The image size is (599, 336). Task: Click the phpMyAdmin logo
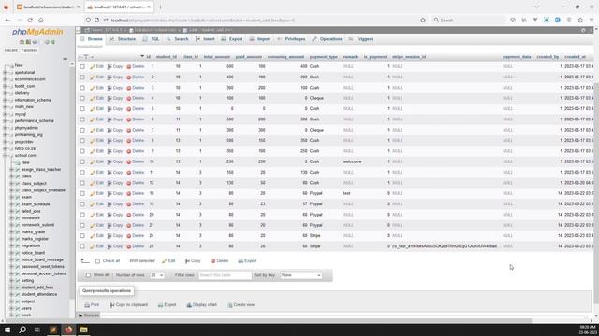pyautogui.click(x=37, y=32)
